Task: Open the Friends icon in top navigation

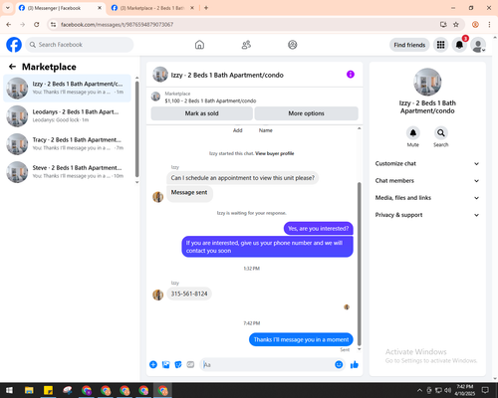Action: pos(246,45)
